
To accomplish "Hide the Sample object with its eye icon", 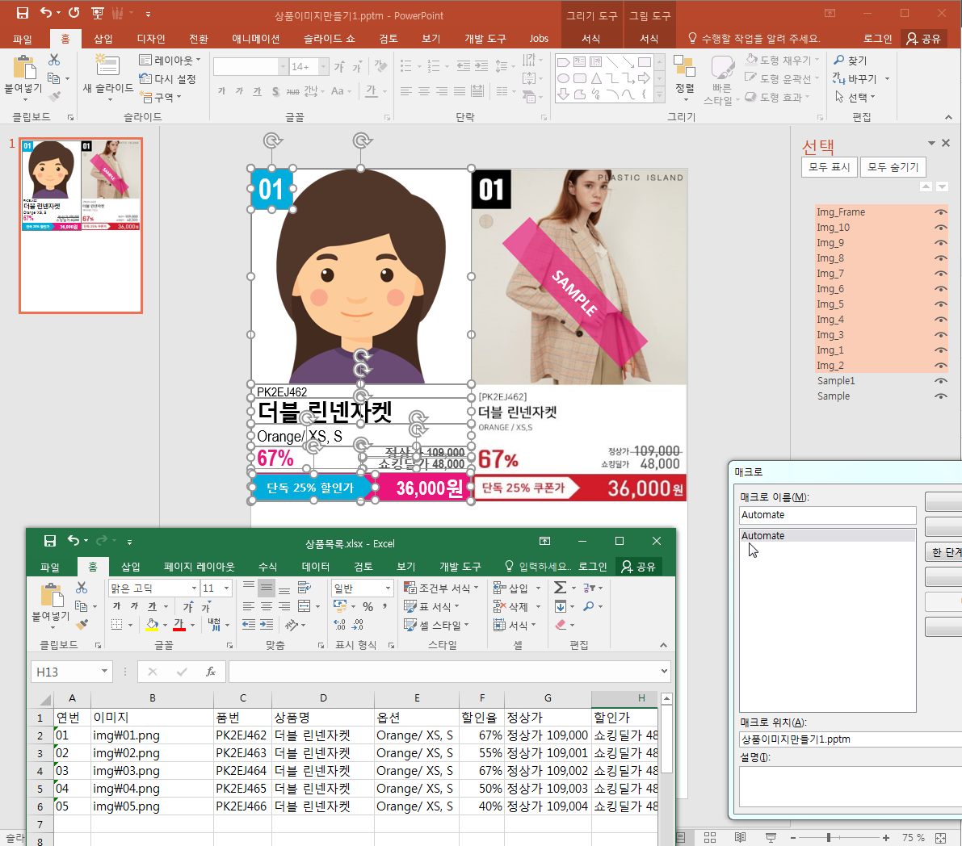I will (940, 396).
